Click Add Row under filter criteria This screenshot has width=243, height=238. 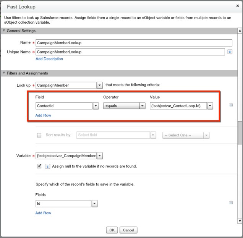[43, 115]
